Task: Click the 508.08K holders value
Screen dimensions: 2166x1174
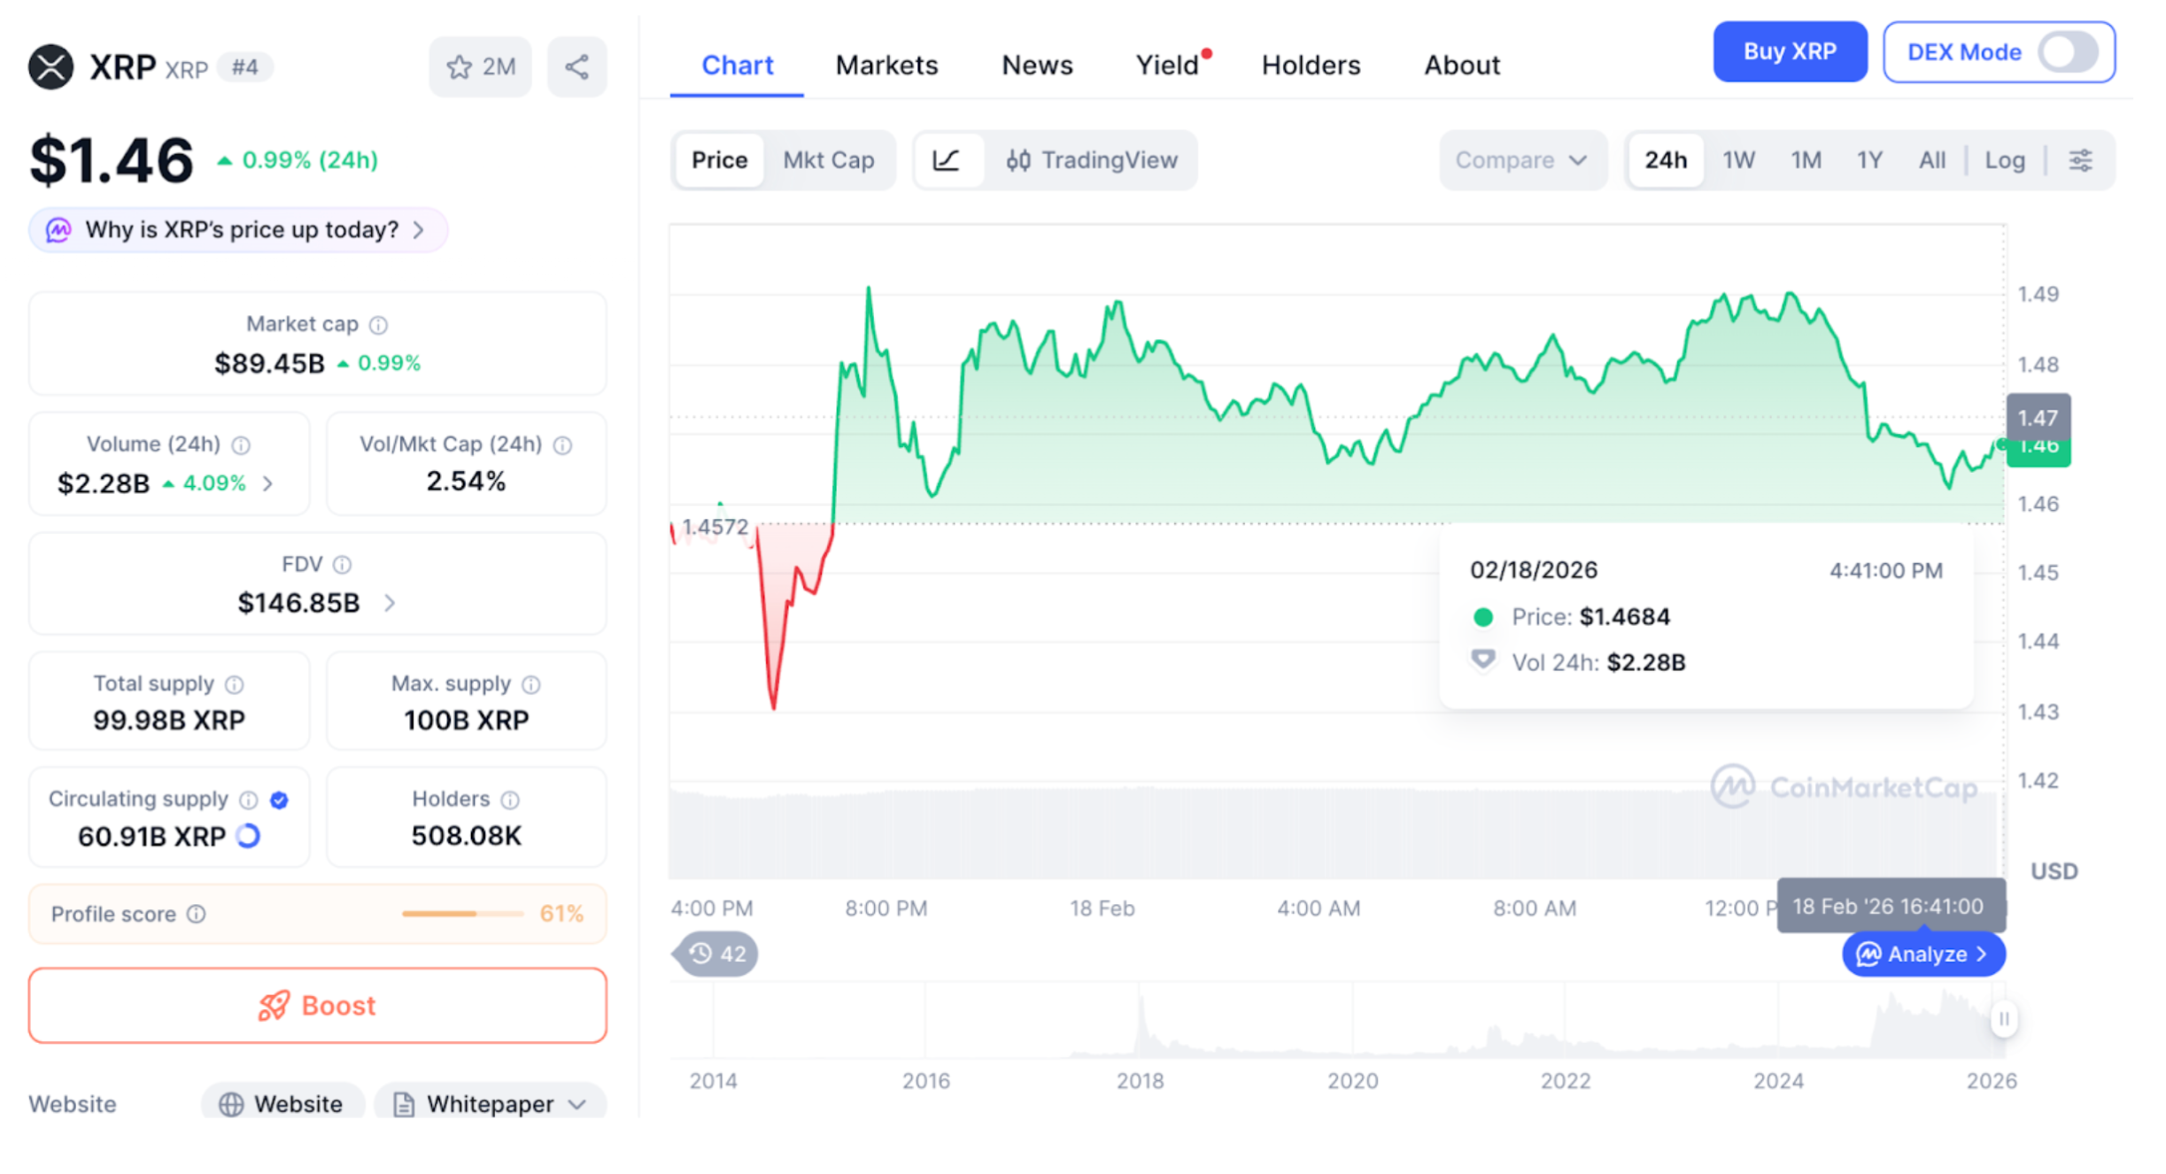Action: tap(467, 836)
